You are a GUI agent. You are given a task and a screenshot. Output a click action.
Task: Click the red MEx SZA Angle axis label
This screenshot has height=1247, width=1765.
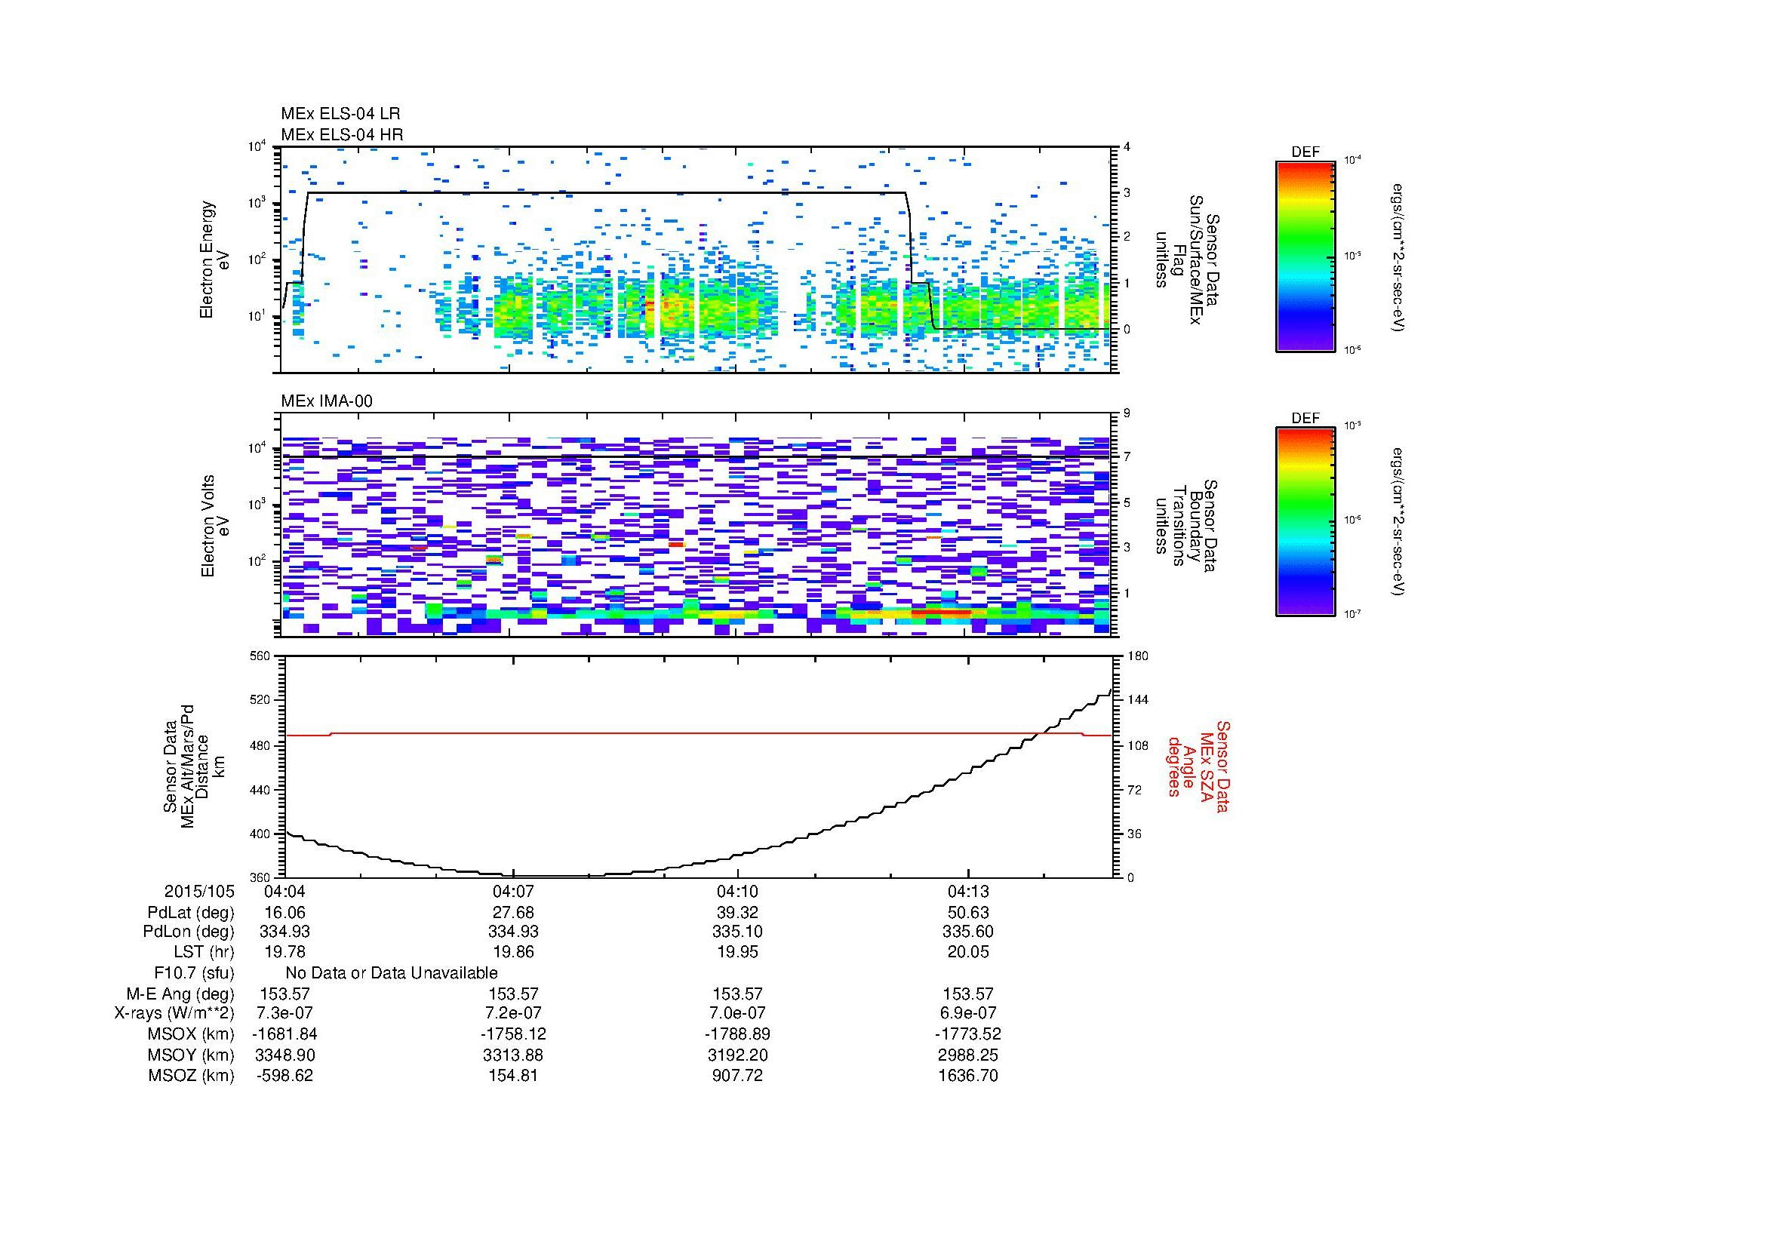[1198, 766]
